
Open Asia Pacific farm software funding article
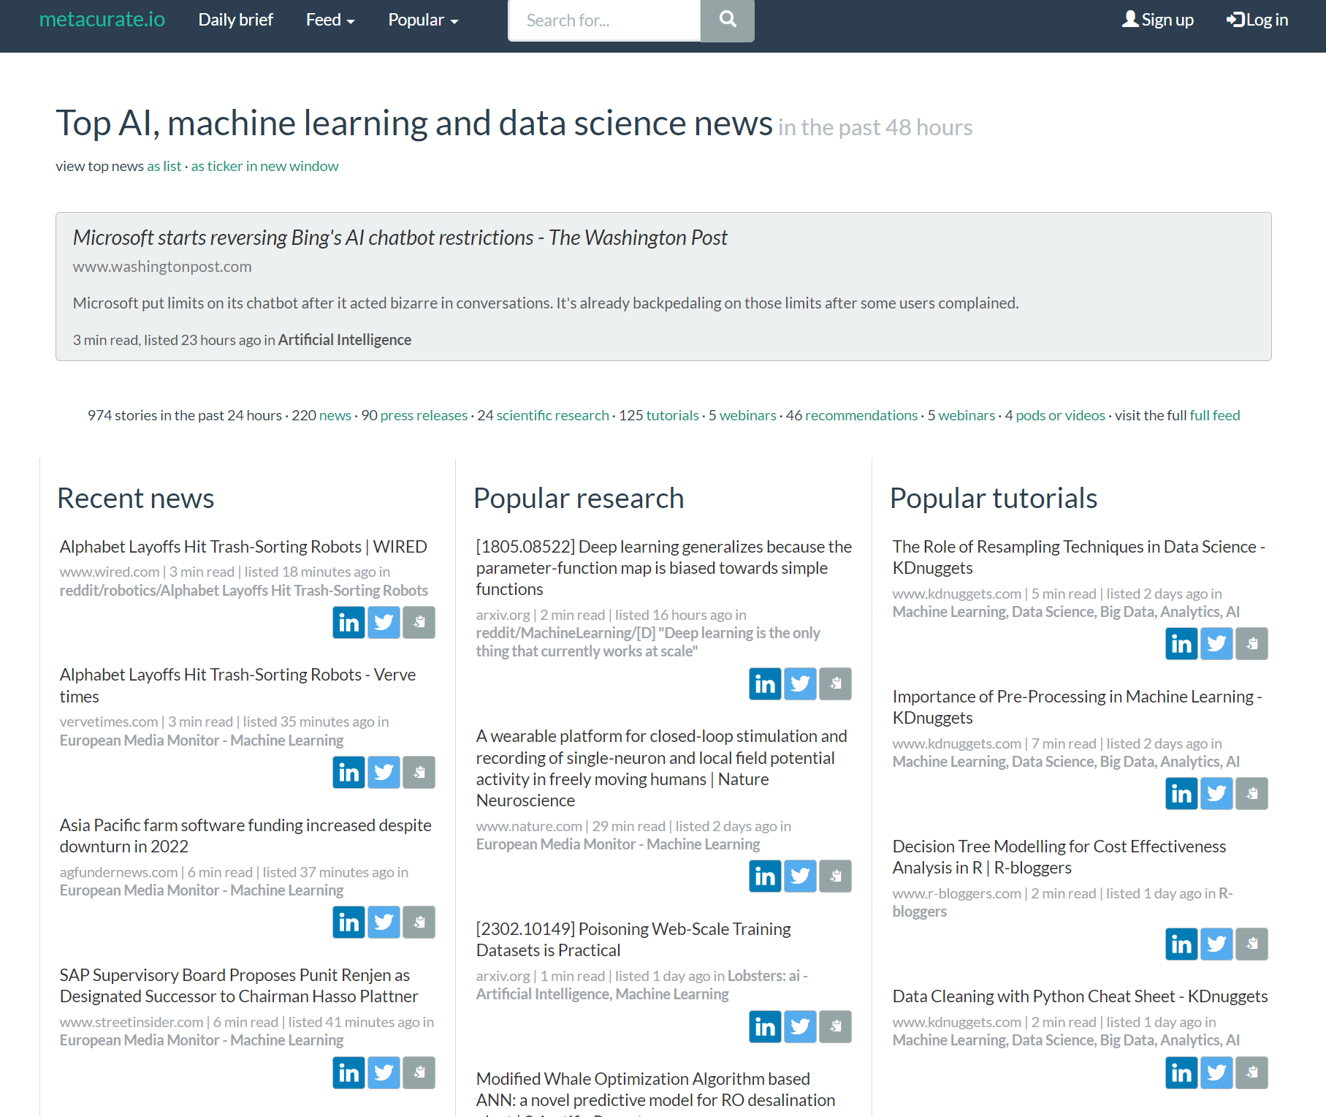(x=245, y=836)
